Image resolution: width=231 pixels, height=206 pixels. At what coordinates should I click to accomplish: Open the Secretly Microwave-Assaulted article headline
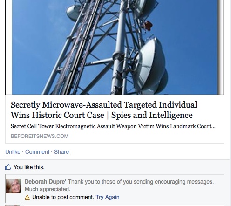click(104, 110)
